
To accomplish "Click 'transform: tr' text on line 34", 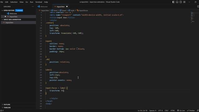I will pyautogui.click(x=57, y=91).
